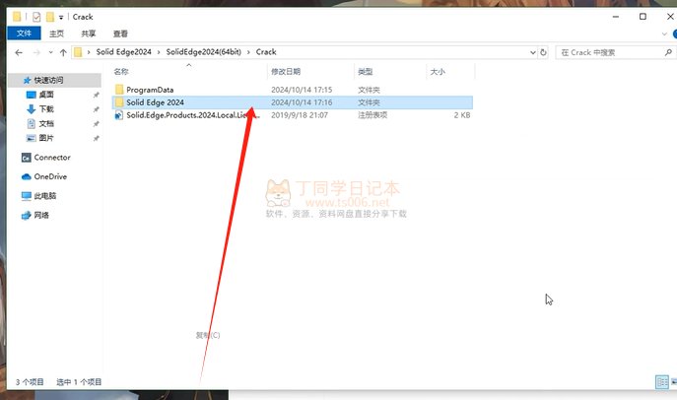Switch to details view in status bar
This screenshot has width=677, height=400.
662,382
